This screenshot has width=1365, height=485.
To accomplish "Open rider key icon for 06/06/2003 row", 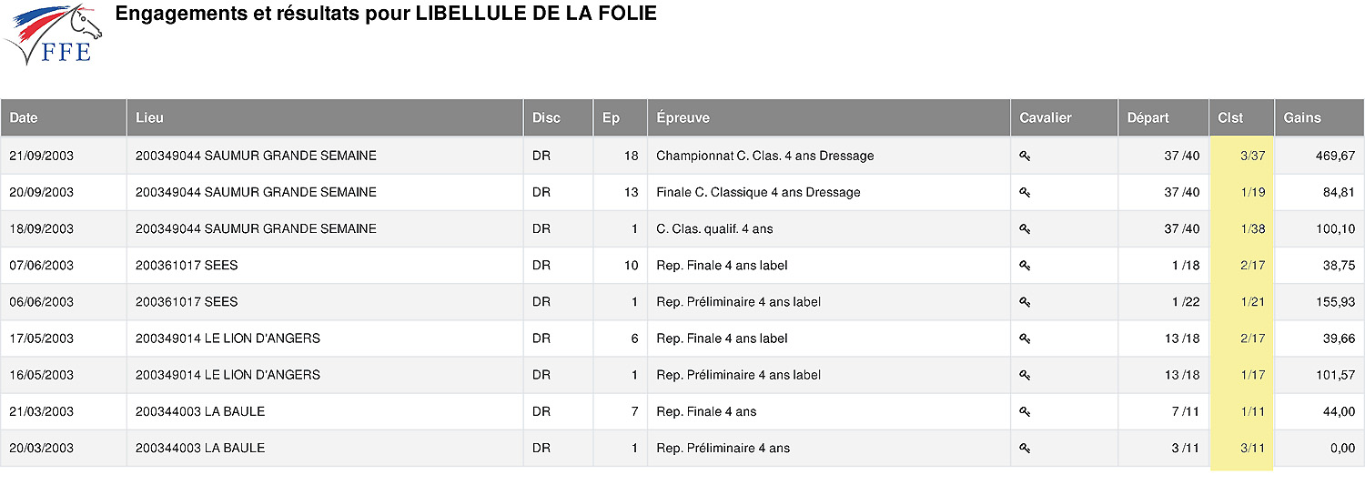I will click(1025, 302).
